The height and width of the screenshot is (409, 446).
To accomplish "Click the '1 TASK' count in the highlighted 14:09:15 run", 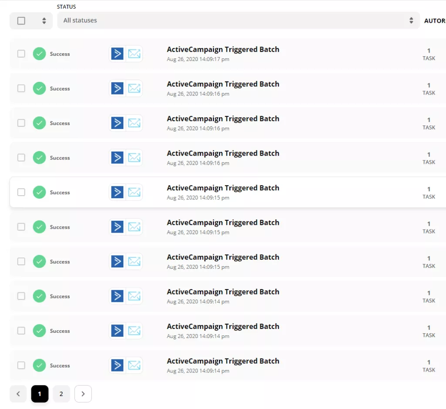I will click(x=429, y=193).
